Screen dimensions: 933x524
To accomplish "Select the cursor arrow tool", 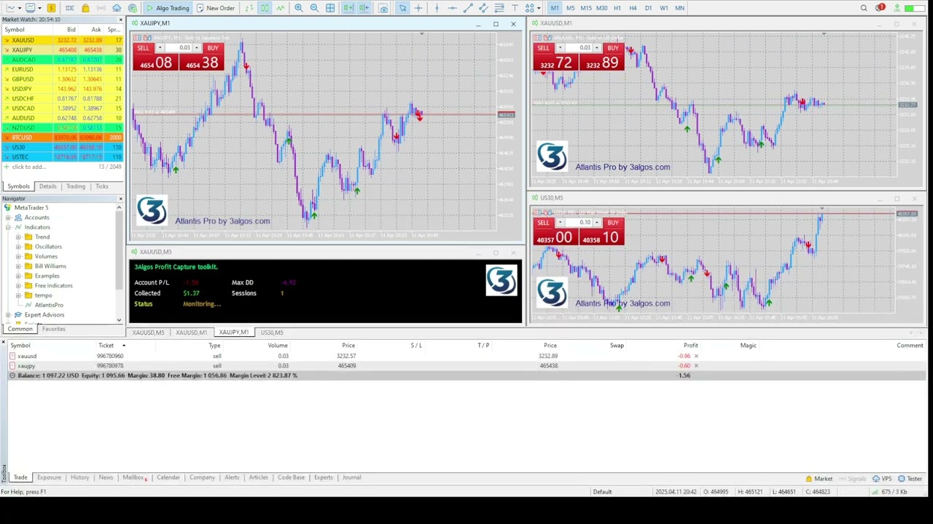I will point(402,8).
